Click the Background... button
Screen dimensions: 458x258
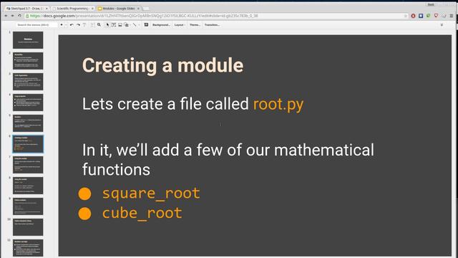tap(161, 25)
